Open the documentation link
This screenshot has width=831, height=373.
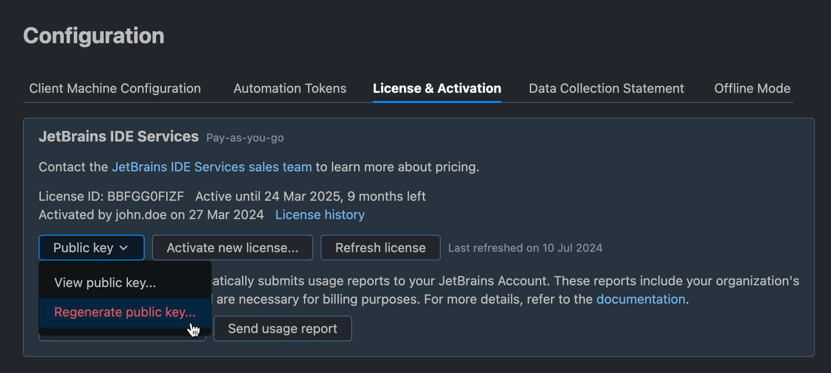pos(640,299)
